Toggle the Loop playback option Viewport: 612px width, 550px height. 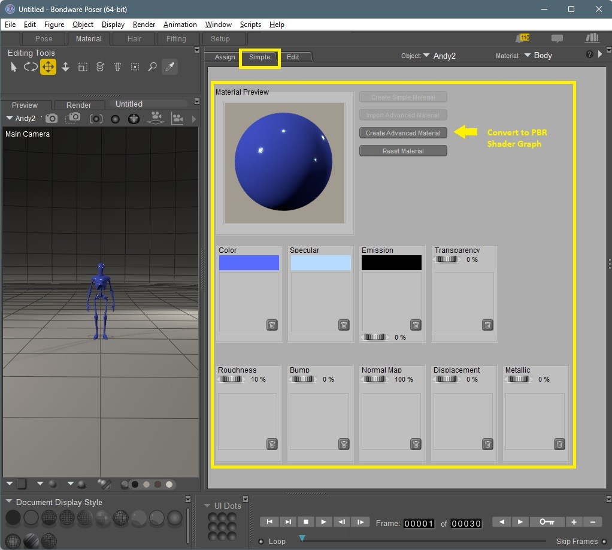(262, 542)
